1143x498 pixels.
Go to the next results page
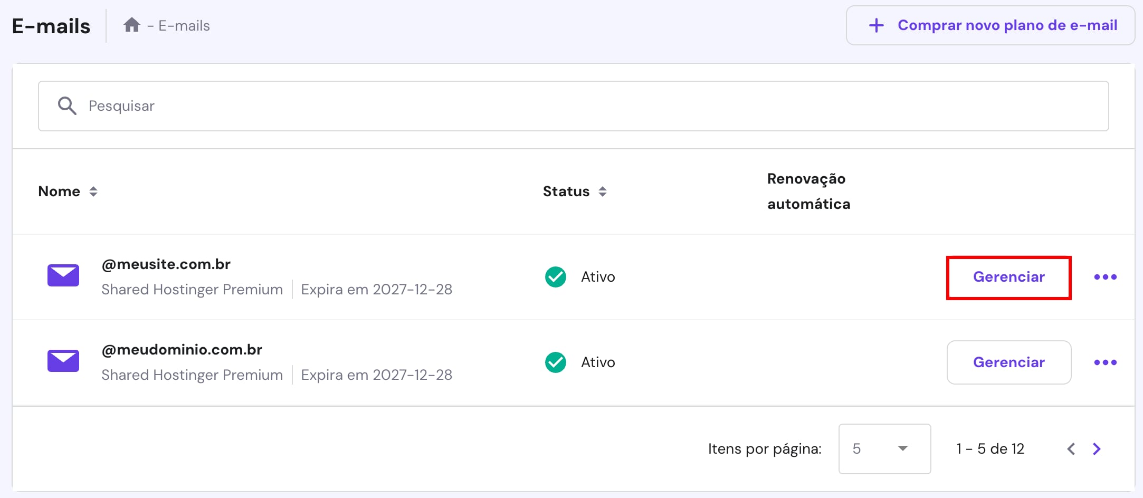[x=1096, y=448]
